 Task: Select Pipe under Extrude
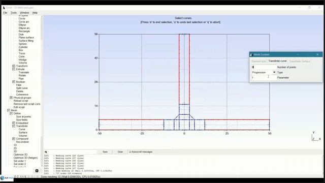[21, 79]
